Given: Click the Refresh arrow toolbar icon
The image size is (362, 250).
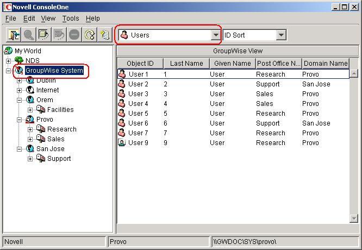Looking at the screenshot, I should coord(90,35).
